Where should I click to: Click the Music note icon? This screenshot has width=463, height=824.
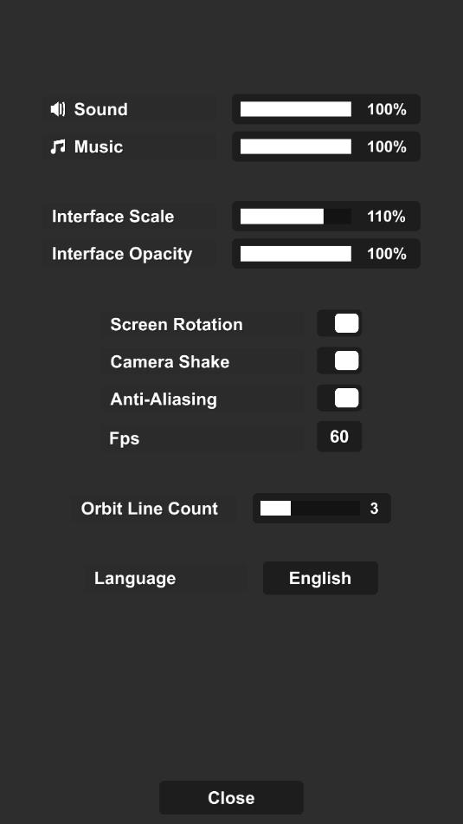[x=58, y=146]
